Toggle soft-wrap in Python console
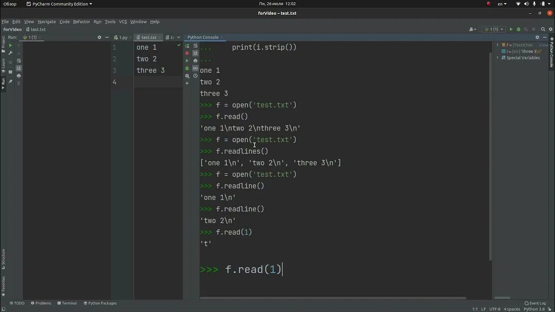This screenshot has width=555, height=312. tap(195, 45)
